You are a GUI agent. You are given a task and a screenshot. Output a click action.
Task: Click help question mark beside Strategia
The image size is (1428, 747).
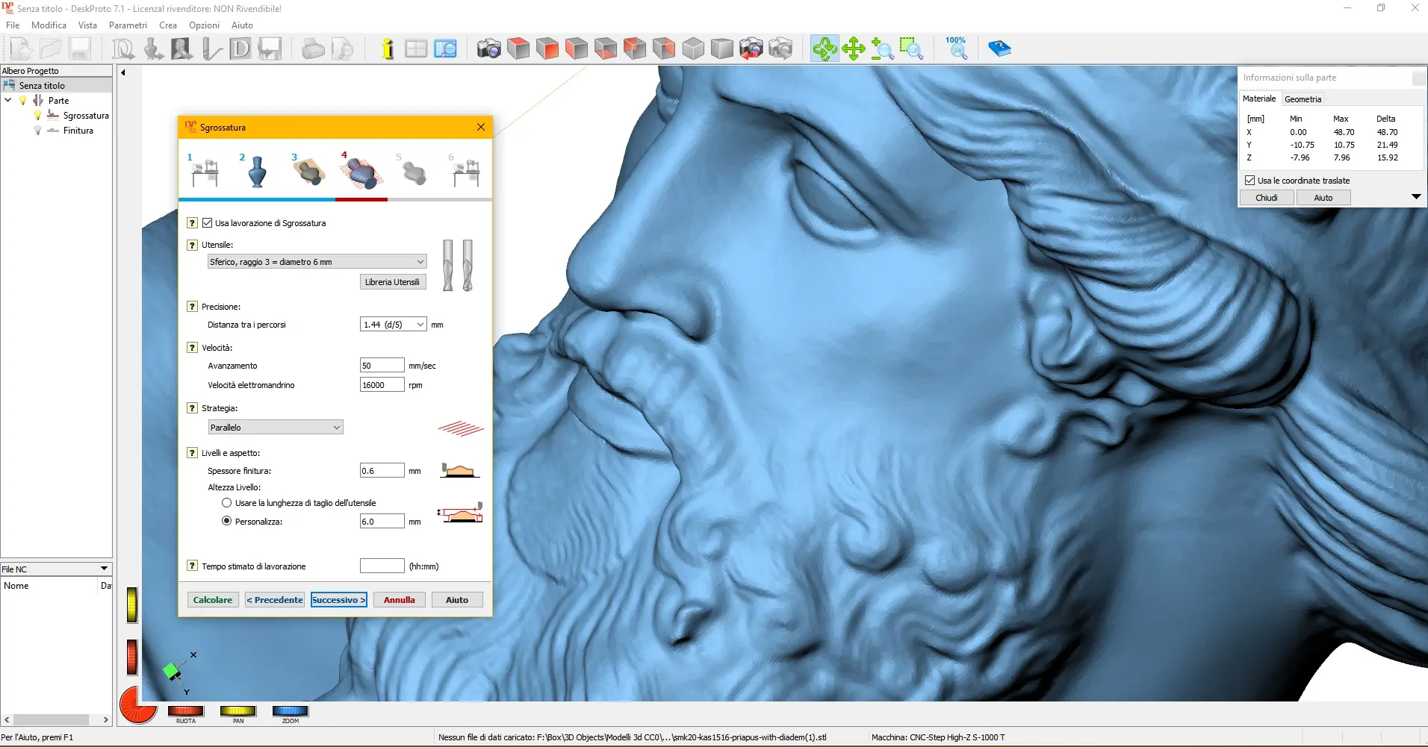point(192,408)
